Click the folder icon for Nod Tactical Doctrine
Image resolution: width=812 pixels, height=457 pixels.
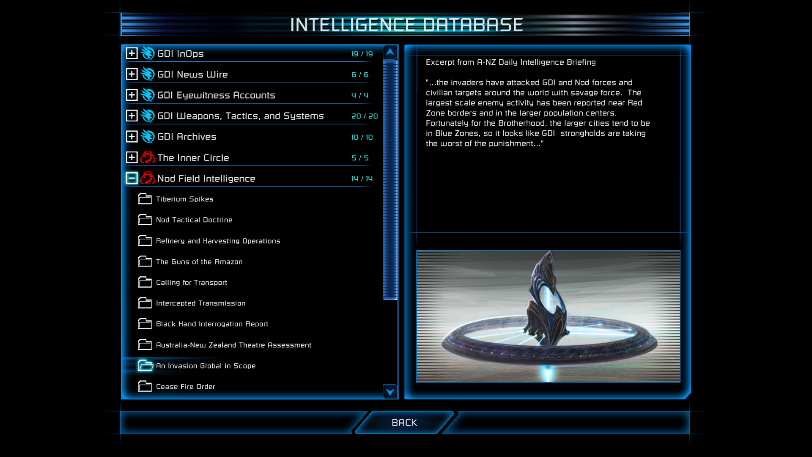coord(145,219)
